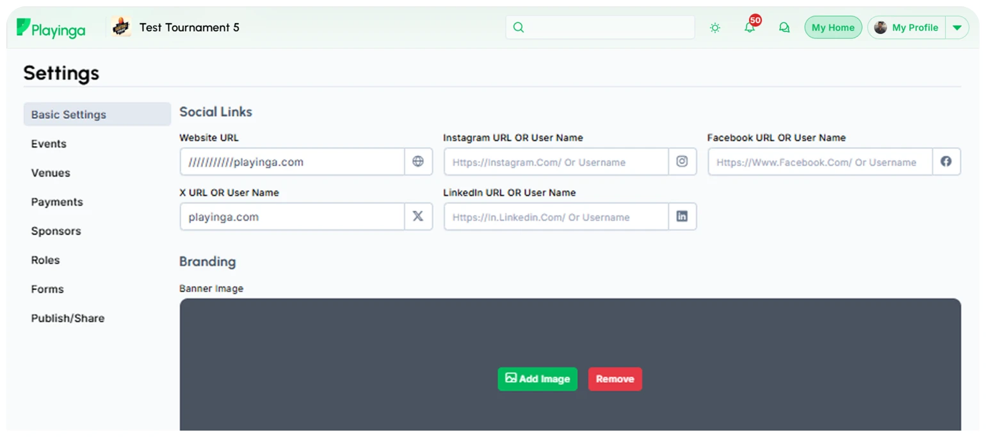
Task: Click the Test Tournament 5 title
Action: pyautogui.click(x=190, y=27)
